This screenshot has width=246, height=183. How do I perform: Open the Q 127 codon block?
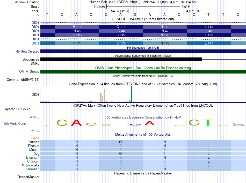121,35
